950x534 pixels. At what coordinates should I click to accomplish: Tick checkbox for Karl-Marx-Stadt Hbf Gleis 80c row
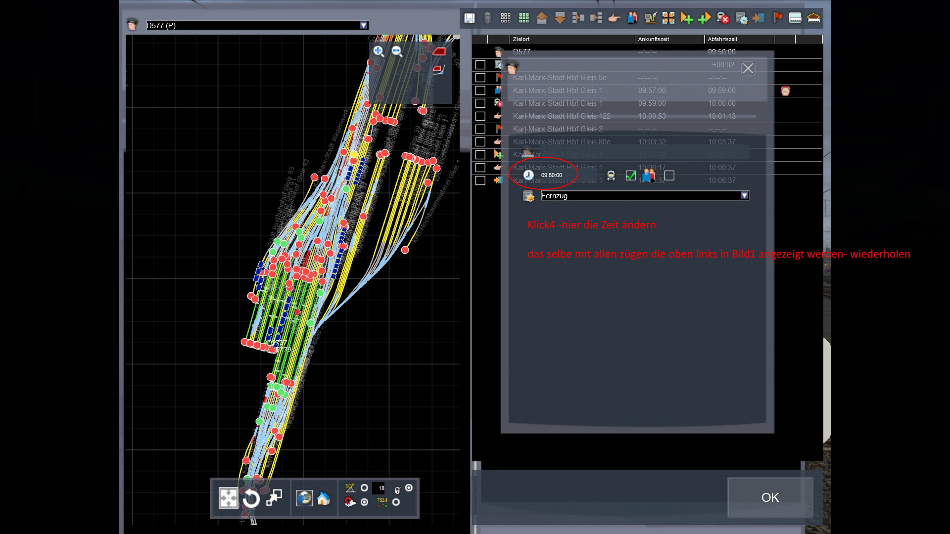(480, 142)
